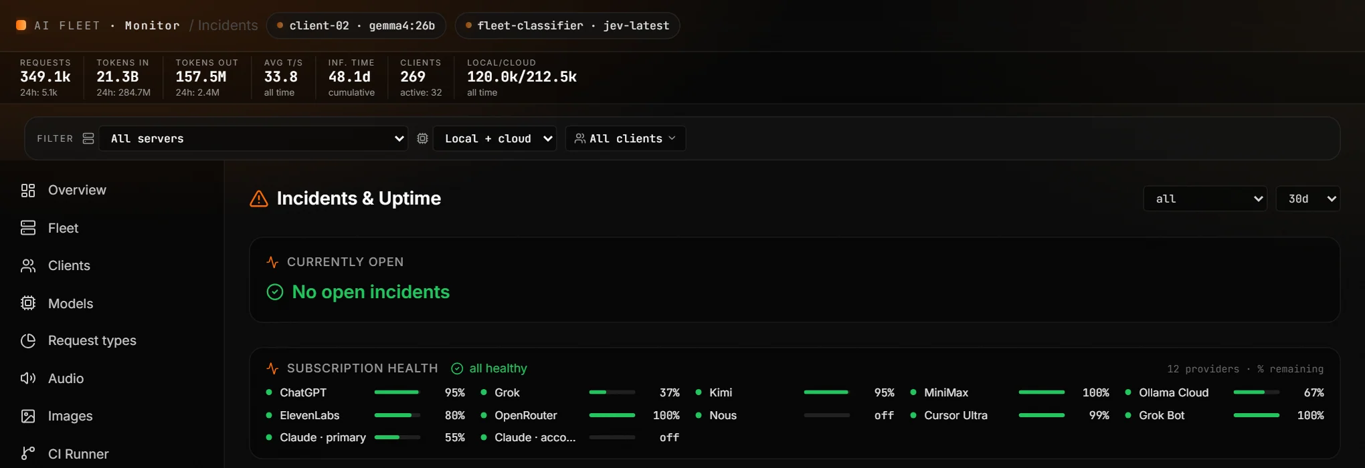
Task: Click the MiniMax provider name
Action: (x=946, y=392)
